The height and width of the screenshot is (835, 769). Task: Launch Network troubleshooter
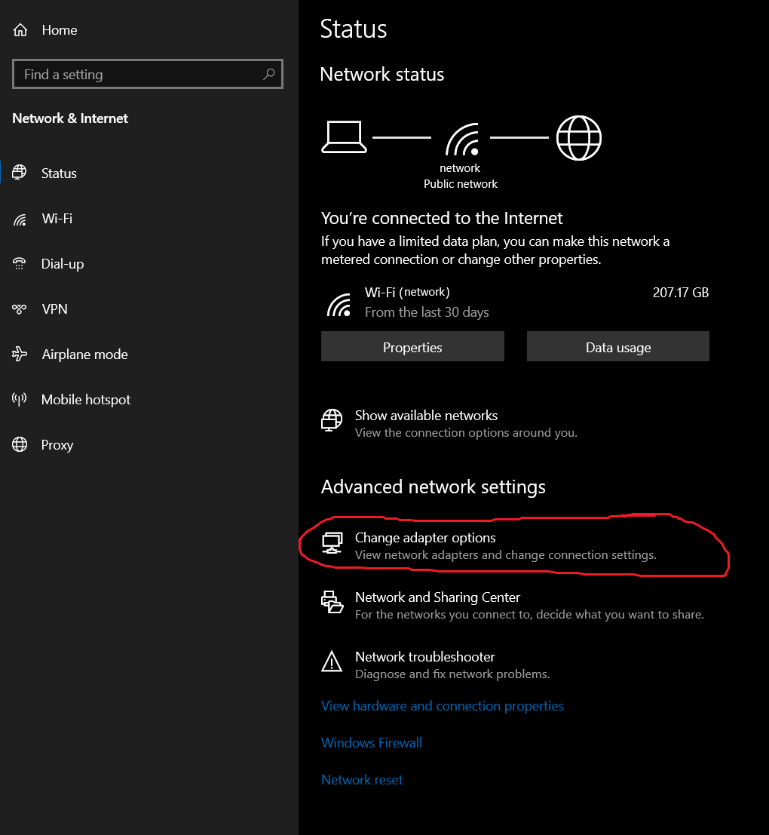click(435, 665)
